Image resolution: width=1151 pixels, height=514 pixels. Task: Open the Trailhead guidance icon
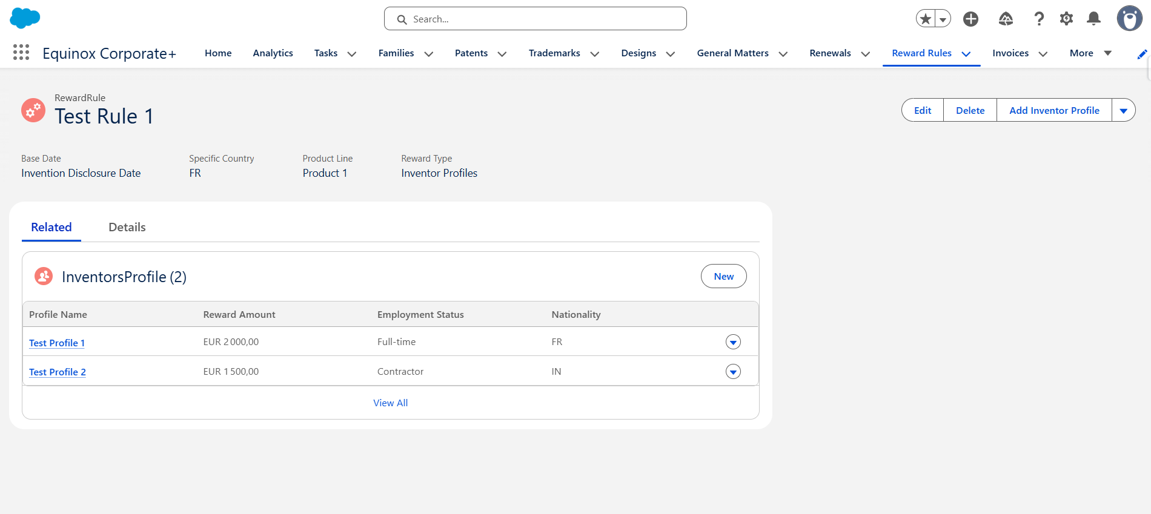click(x=1006, y=19)
